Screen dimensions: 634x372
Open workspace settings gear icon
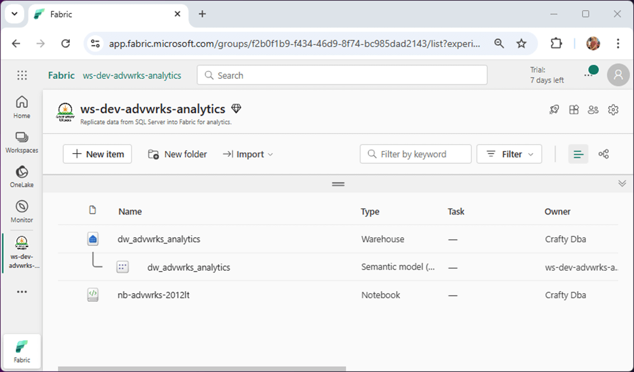pyautogui.click(x=613, y=109)
